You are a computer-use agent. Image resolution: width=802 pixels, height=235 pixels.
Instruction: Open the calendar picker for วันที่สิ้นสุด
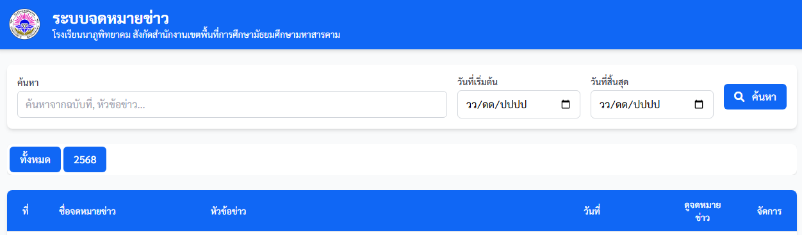click(699, 104)
